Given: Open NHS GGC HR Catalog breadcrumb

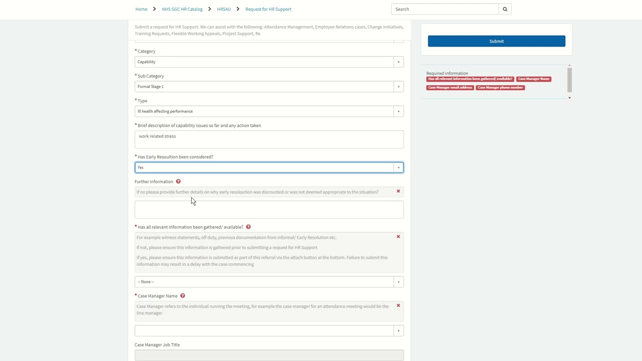Looking at the screenshot, I should [182, 9].
